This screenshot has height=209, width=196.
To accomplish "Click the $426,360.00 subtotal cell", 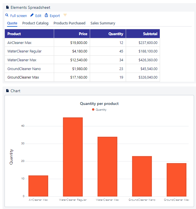I will [143, 60].
